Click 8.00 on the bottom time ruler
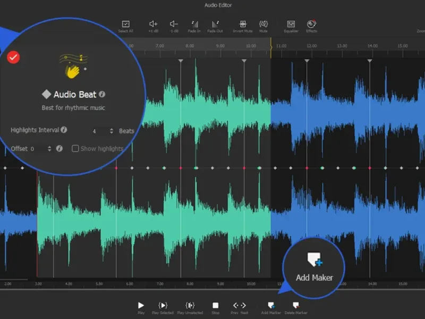425x319 pixels. click(190, 284)
